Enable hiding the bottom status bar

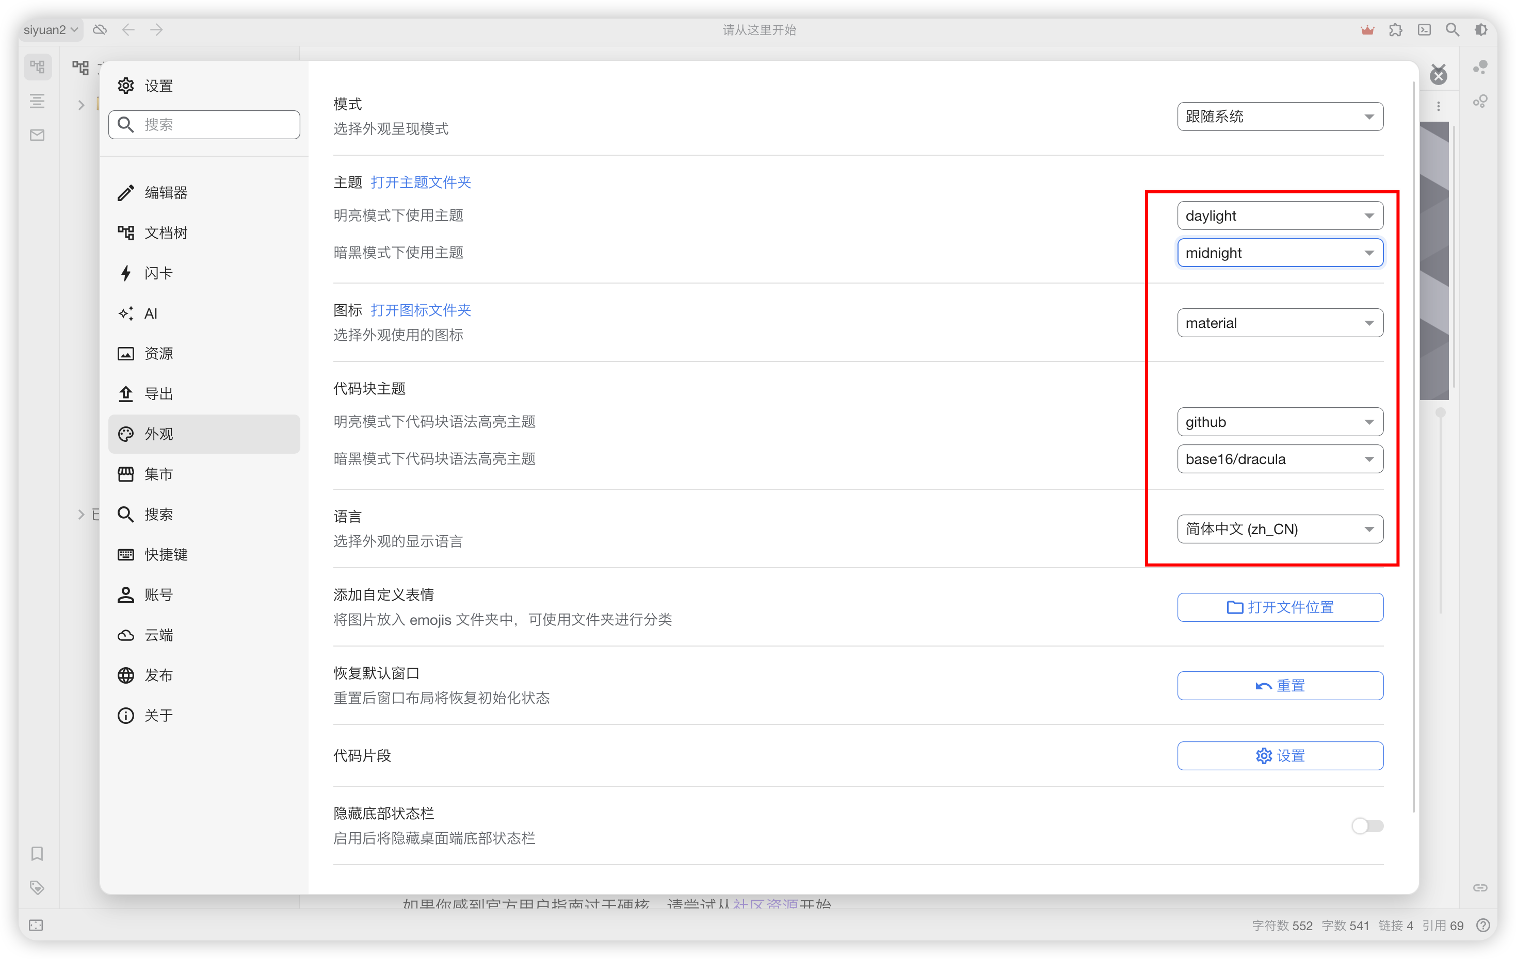pyautogui.click(x=1367, y=825)
